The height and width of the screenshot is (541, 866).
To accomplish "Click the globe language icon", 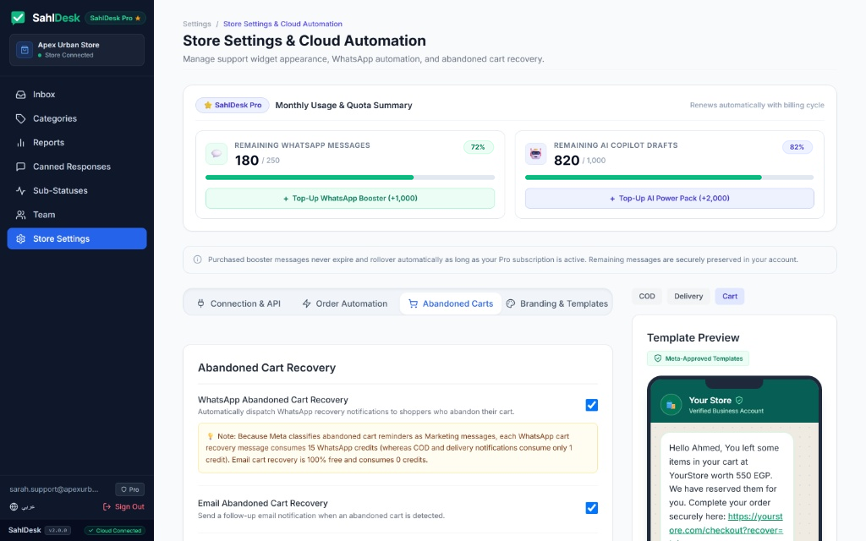I will (14, 506).
